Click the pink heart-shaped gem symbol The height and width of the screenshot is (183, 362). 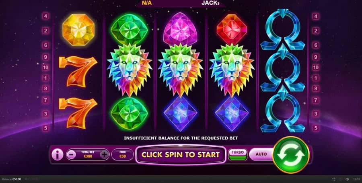180,29
